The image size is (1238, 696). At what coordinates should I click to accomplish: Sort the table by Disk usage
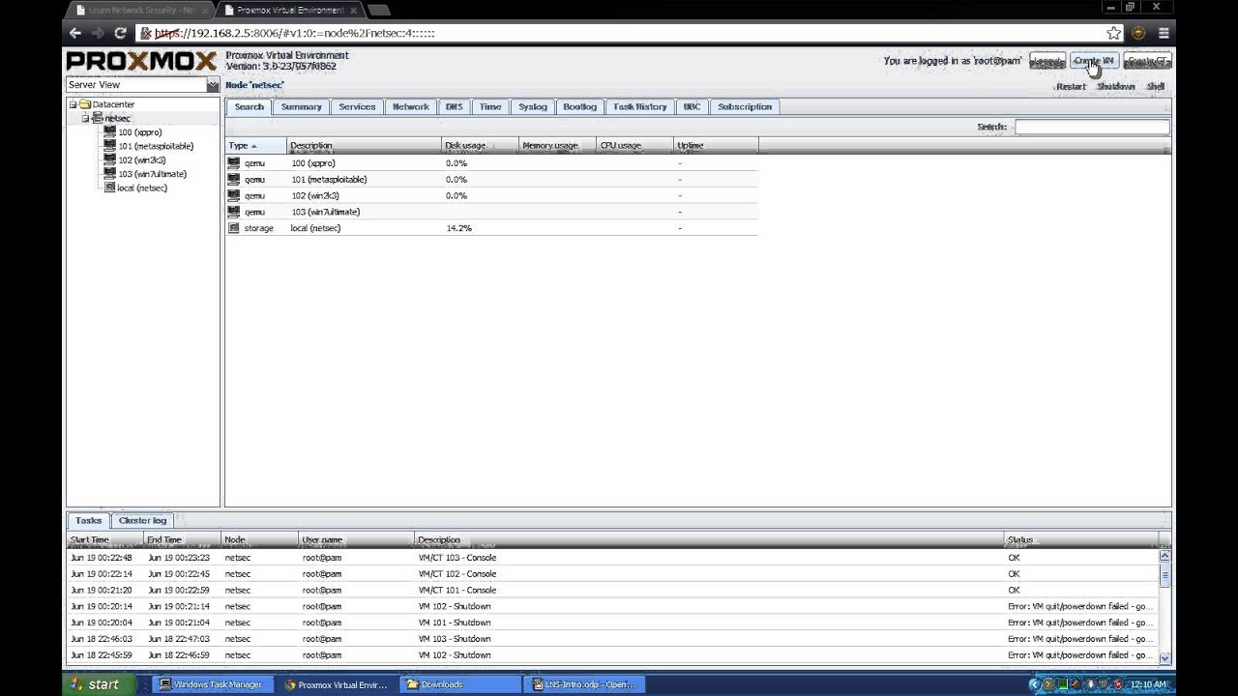tap(481, 146)
